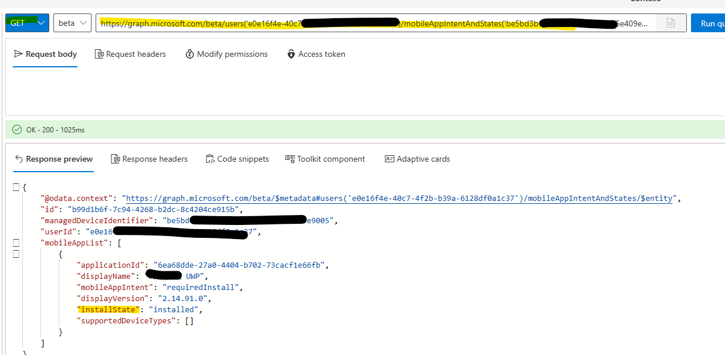Click the "id" key in response
Viewport: 725px width, 355px height.
pos(49,210)
